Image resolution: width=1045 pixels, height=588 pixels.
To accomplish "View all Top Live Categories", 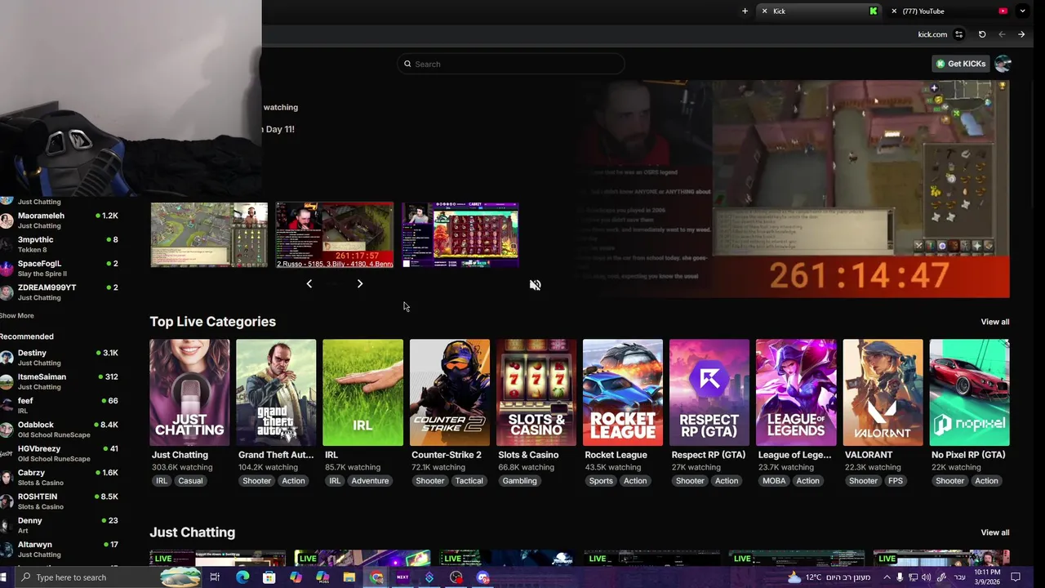I will pyautogui.click(x=994, y=322).
